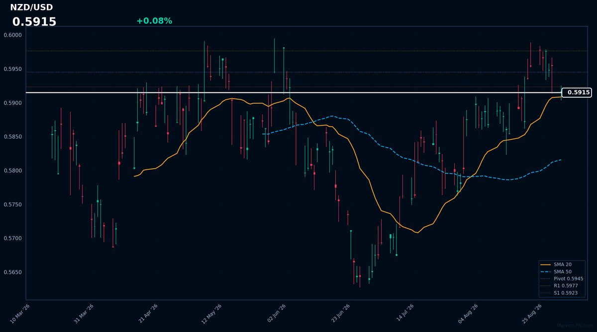The width and height of the screenshot is (597, 332).
Task: Click the +0.08% change indicator
Action: click(x=154, y=21)
